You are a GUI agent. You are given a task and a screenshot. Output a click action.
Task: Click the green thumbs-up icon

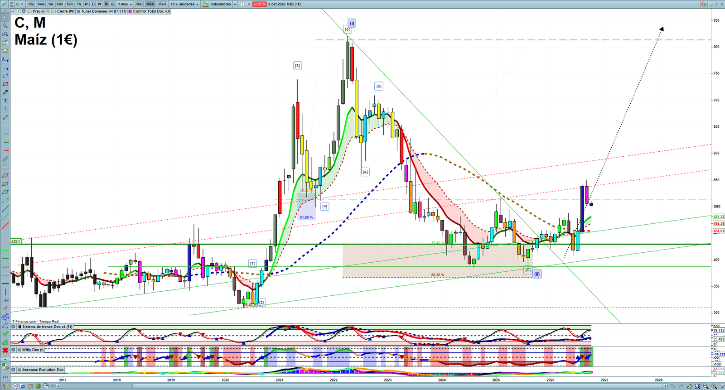point(5,342)
